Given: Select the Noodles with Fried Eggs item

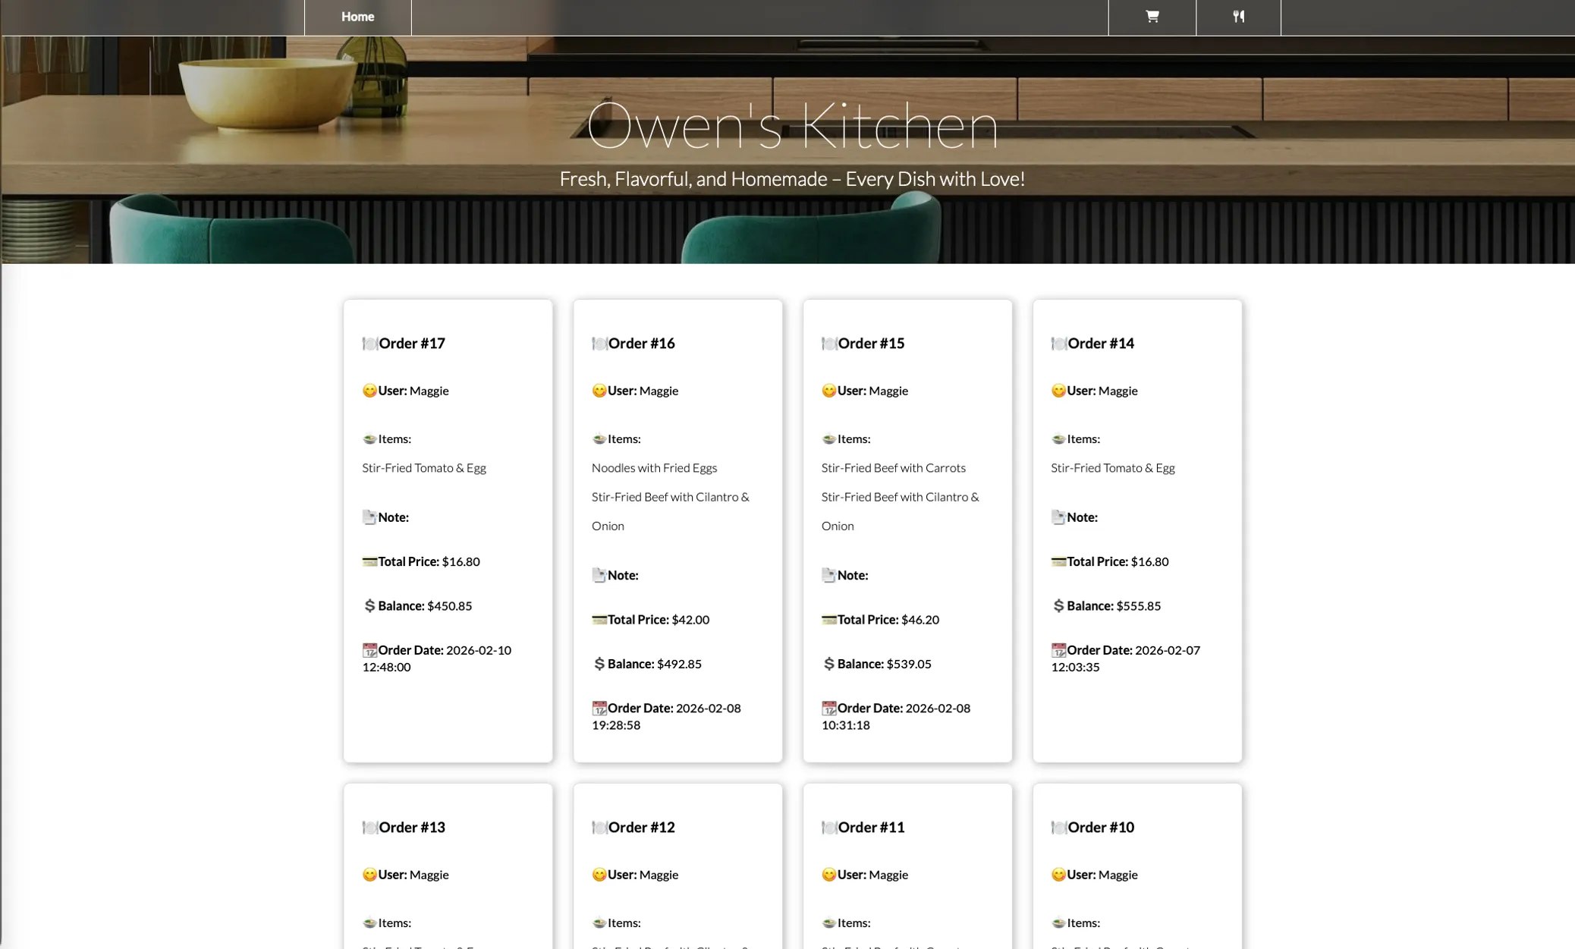Looking at the screenshot, I should tap(654, 468).
